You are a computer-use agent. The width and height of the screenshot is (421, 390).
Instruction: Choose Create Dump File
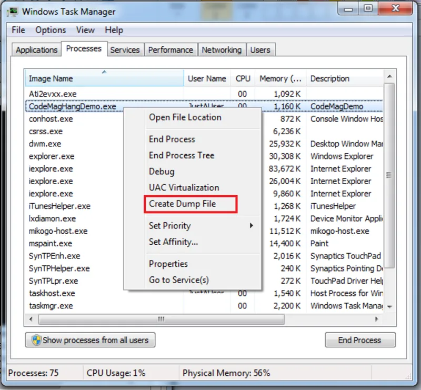pyautogui.click(x=182, y=204)
